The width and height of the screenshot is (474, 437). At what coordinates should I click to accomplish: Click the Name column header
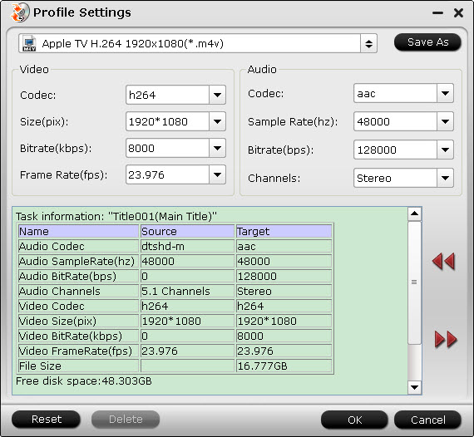coord(78,231)
